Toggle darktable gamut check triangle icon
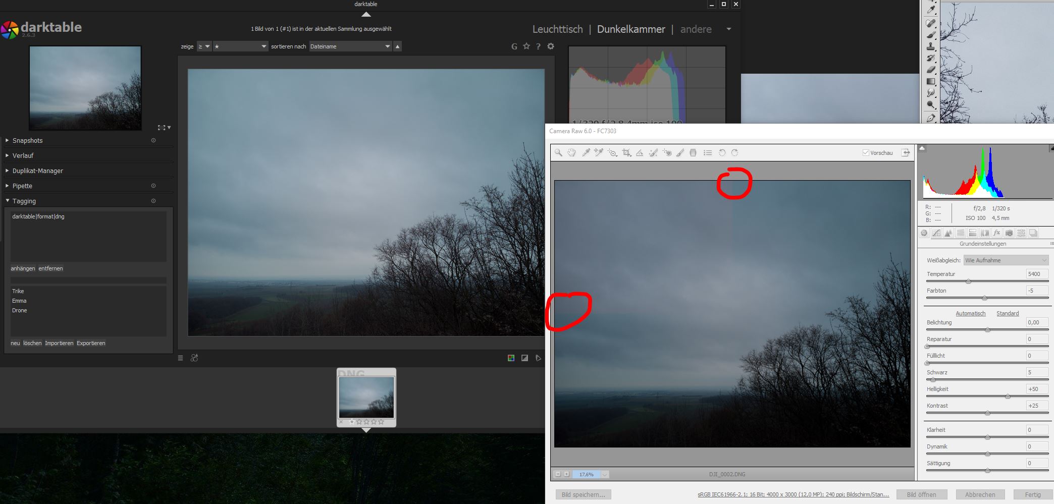1054x504 pixels. tap(538, 358)
